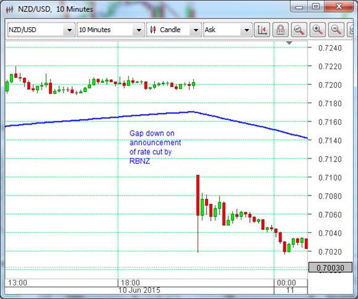Click the zoom in magnifier icon
358x299 pixels.
[318, 30]
